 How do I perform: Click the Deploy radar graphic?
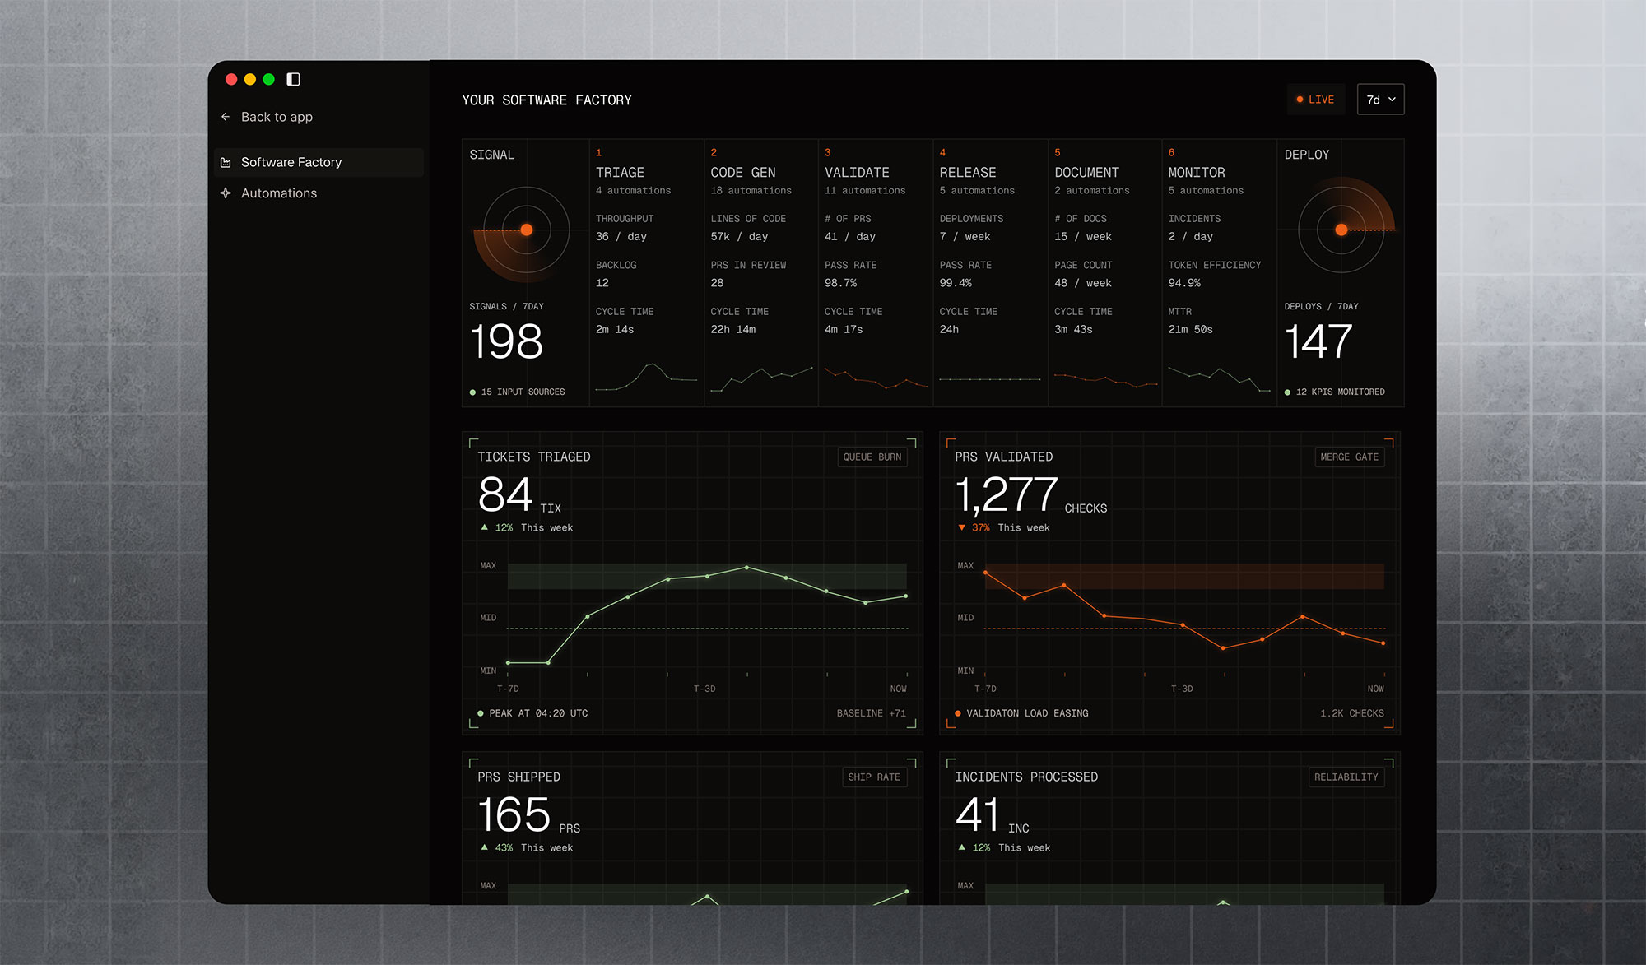tap(1346, 228)
